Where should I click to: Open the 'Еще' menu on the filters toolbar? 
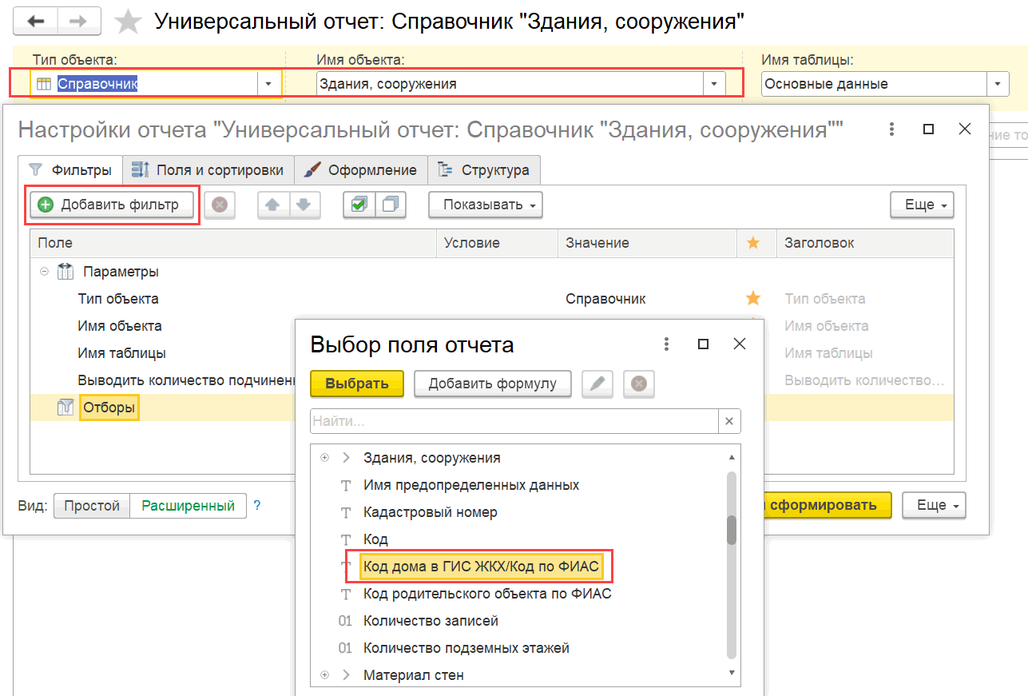(922, 205)
